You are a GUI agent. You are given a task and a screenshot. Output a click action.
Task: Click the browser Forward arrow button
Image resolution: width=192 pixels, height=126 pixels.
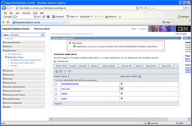[9, 8]
